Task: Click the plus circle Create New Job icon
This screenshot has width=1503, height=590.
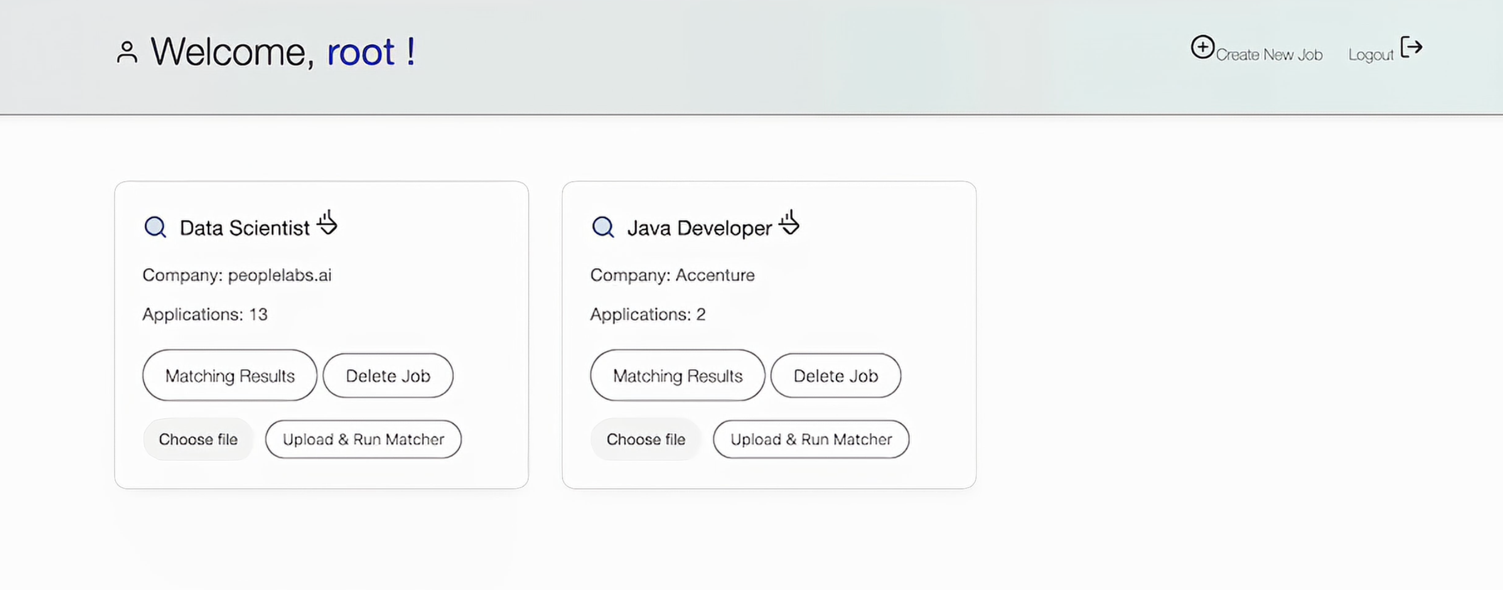Action: click(1202, 47)
